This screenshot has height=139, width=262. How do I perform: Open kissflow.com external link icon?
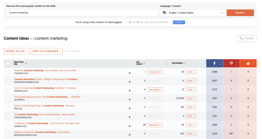click(130, 91)
